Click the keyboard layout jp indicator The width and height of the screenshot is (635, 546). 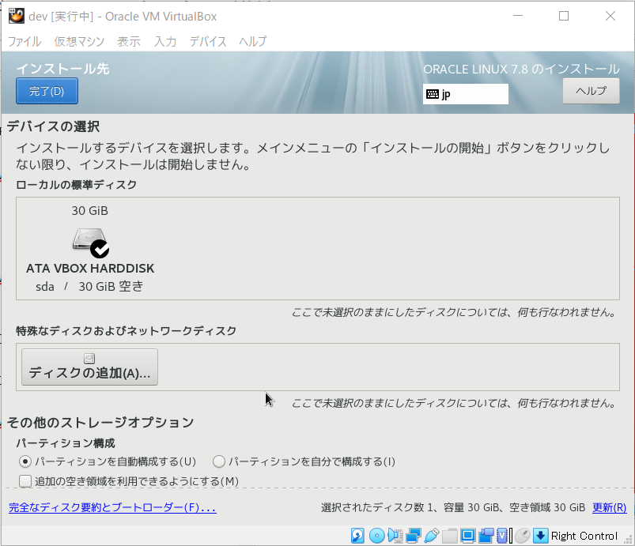pos(465,94)
